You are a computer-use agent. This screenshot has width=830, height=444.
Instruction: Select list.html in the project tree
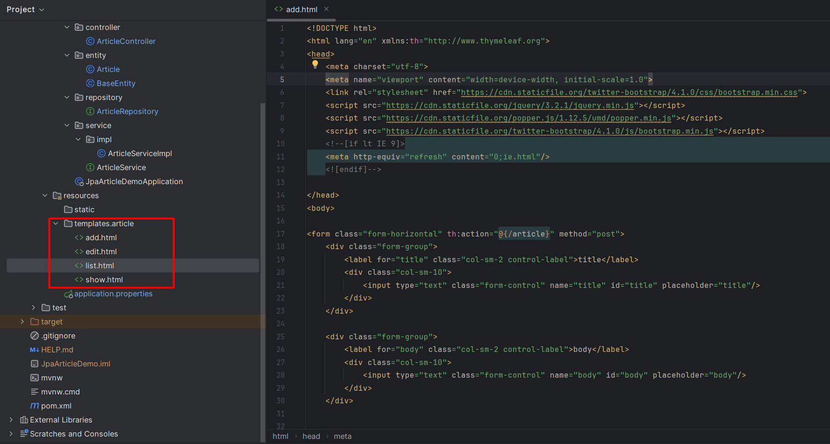pos(133,265)
